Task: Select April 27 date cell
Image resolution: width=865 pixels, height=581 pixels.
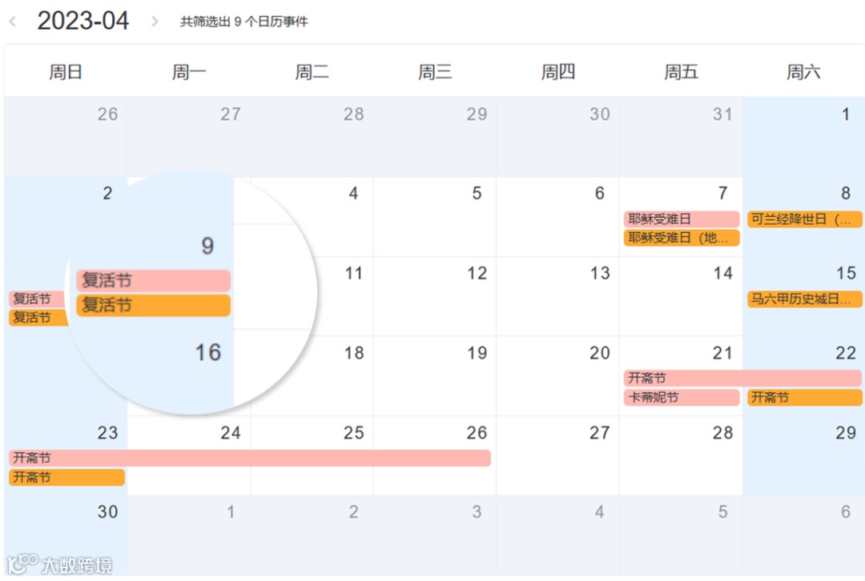Action: (x=557, y=456)
